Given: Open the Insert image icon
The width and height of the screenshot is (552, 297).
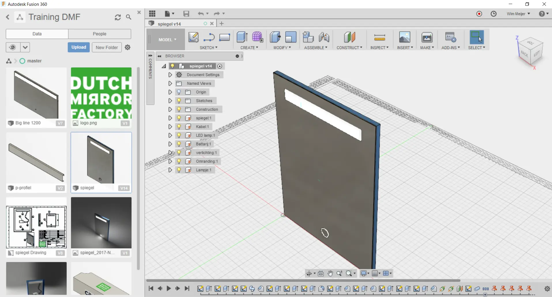Looking at the screenshot, I should [x=405, y=37].
